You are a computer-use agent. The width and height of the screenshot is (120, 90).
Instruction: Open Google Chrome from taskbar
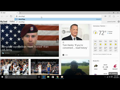(57, 77)
